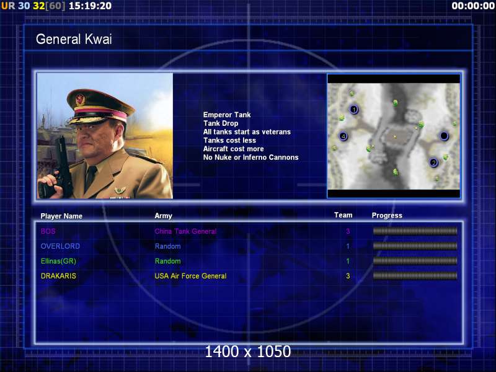Click USA Air Force General army text
Viewport: 496px width, 372px height.
(x=190, y=276)
